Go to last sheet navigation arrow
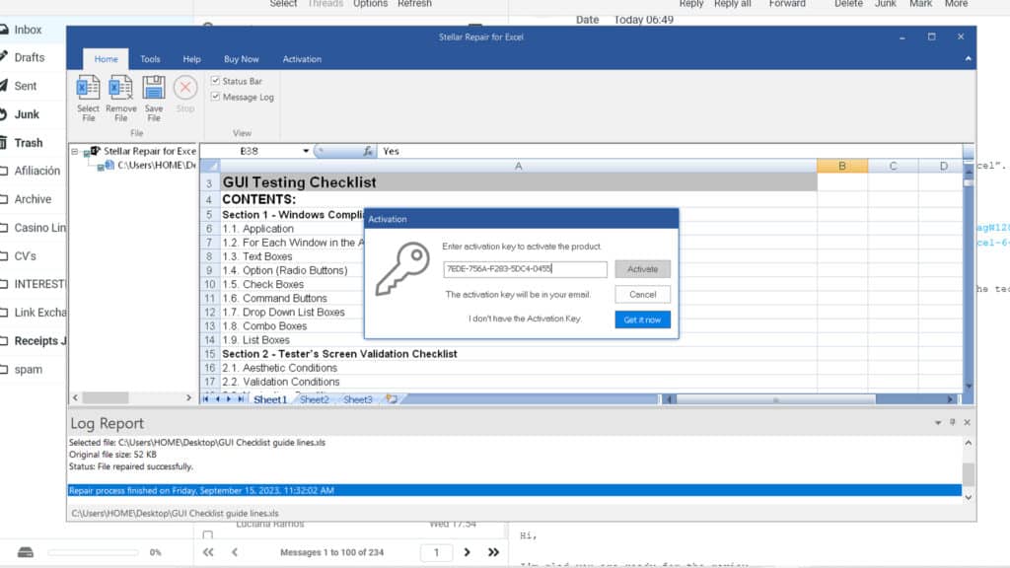The height and width of the screenshot is (568, 1010). pyautogui.click(x=241, y=399)
